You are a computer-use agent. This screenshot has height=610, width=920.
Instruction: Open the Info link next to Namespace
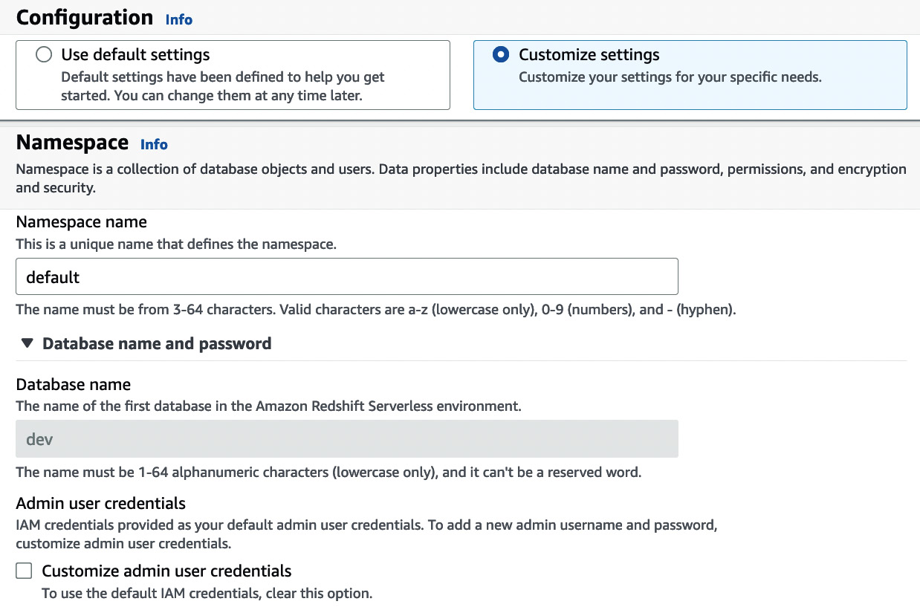(154, 144)
